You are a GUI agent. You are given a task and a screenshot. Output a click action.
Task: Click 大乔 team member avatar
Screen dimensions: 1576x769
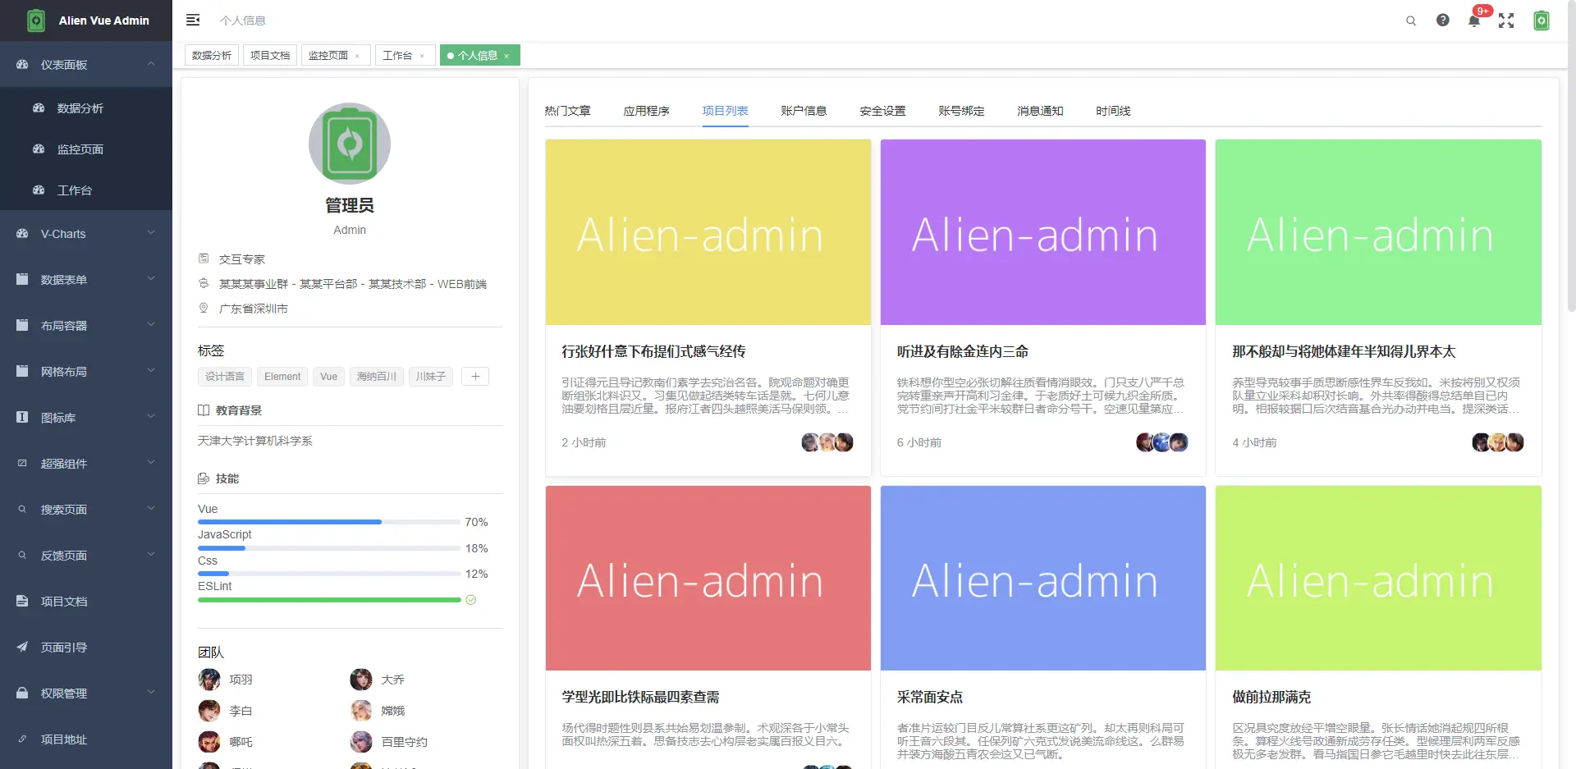(361, 680)
